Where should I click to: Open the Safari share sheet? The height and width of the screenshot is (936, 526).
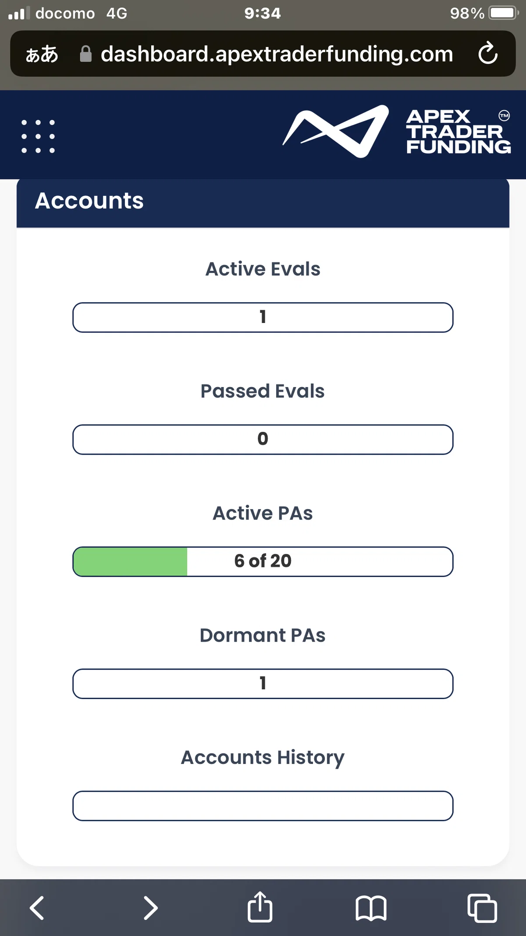[260, 906]
